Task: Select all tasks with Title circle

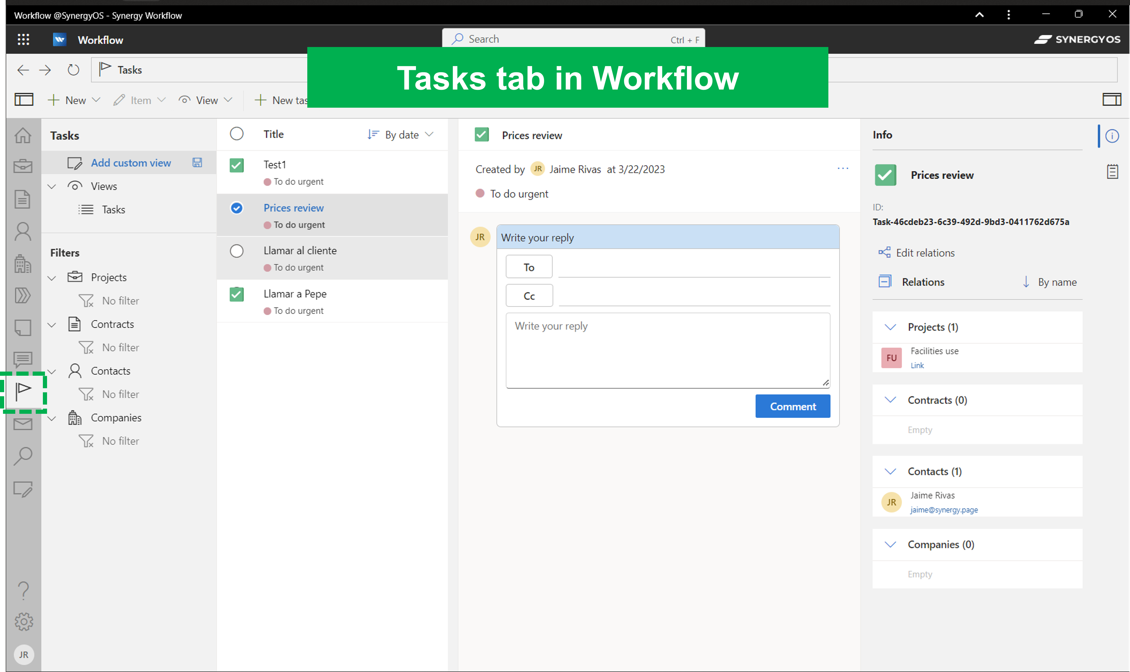Action: coord(237,134)
